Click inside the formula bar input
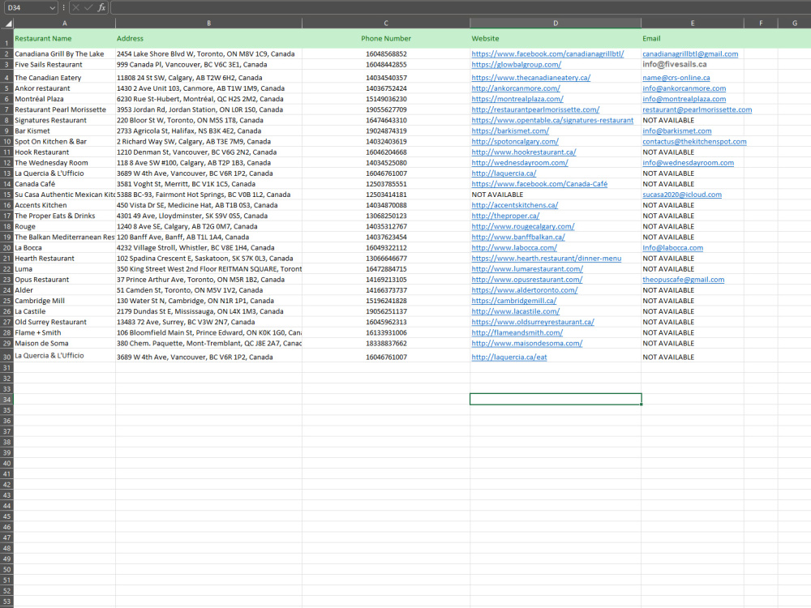Image resolution: width=811 pixels, height=608 pixels. tap(461, 7)
